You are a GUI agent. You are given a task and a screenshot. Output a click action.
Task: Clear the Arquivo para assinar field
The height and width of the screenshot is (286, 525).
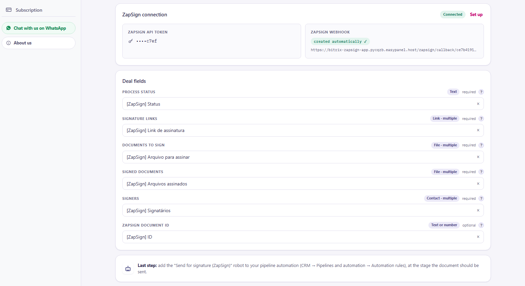coord(478,157)
